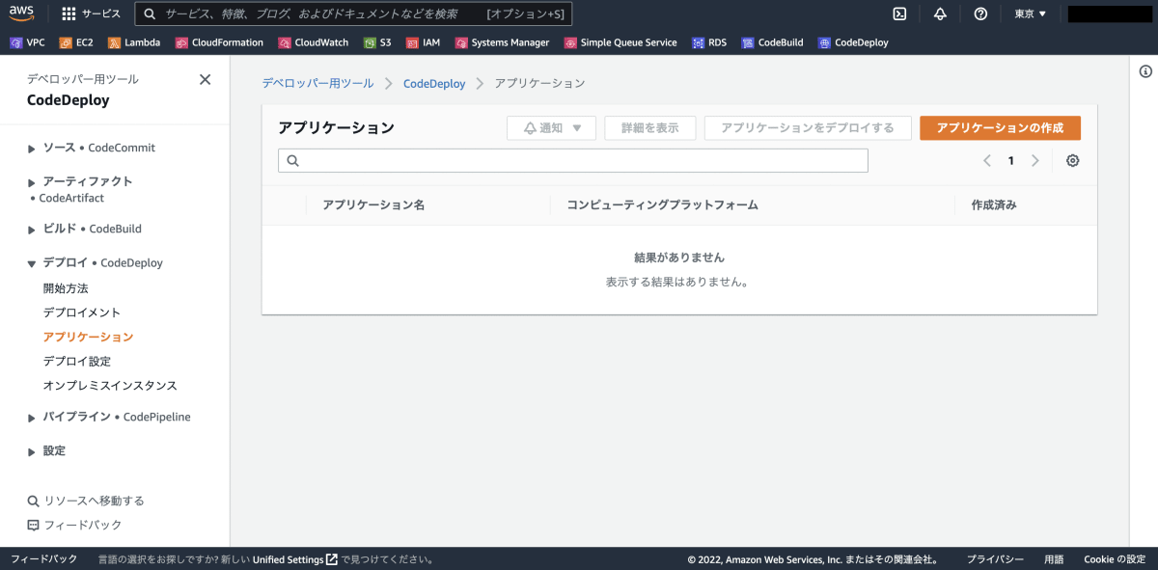Open the EC2 bookmark
Viewport: 1158px width, 570px height.
click(76, 42)
